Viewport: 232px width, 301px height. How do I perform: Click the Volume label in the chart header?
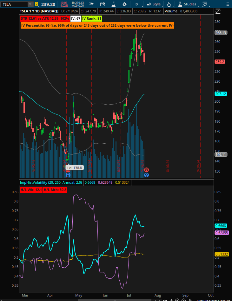(x=171, y=11)
